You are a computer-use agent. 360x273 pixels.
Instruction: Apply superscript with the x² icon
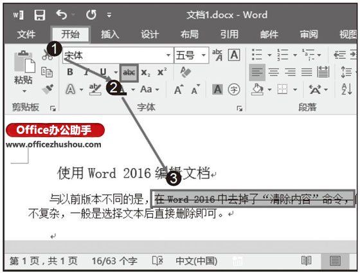162,72
